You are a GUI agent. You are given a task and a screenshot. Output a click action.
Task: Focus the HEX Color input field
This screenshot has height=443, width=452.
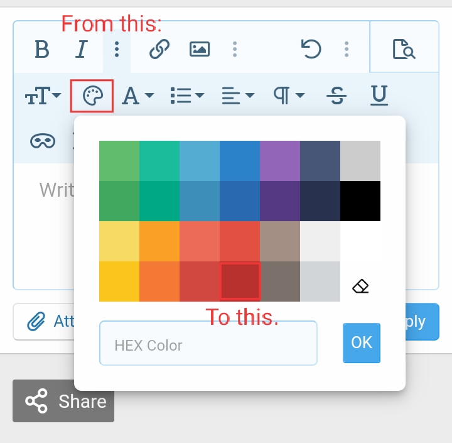point(208,344)
